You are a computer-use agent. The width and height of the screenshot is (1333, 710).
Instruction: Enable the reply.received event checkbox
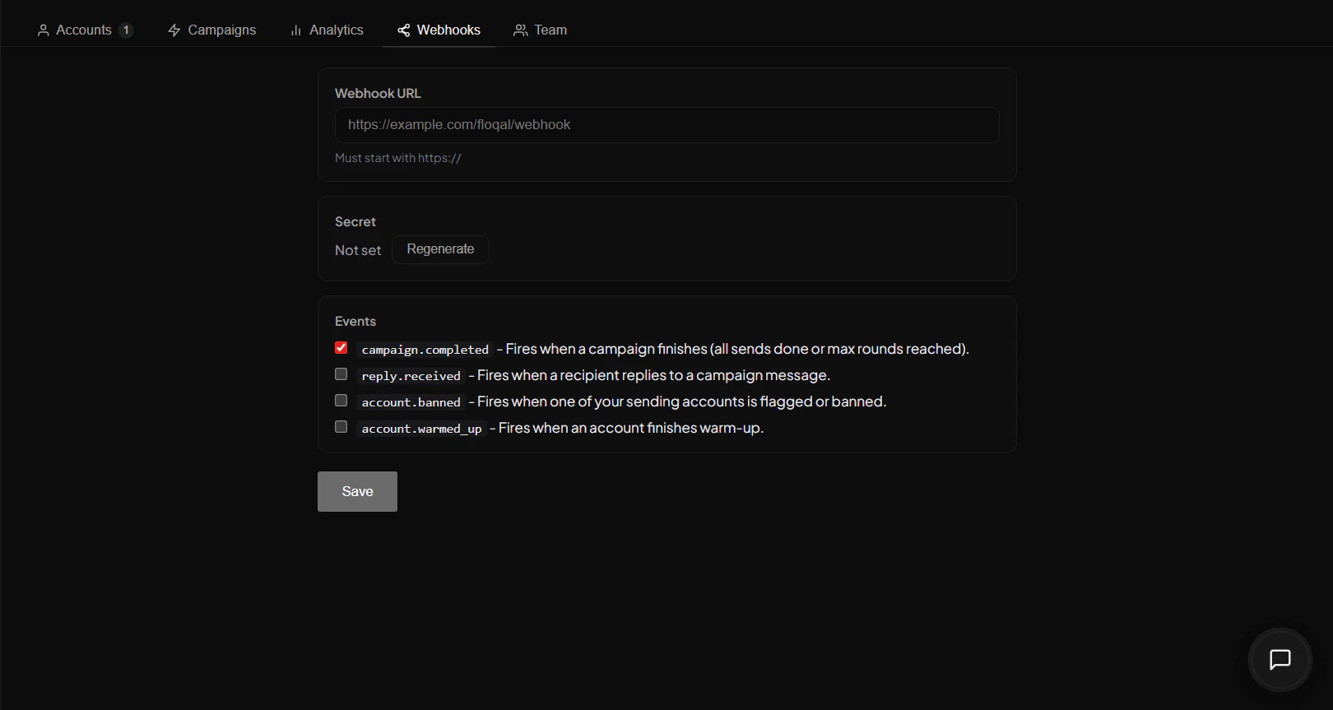[341, 374]
